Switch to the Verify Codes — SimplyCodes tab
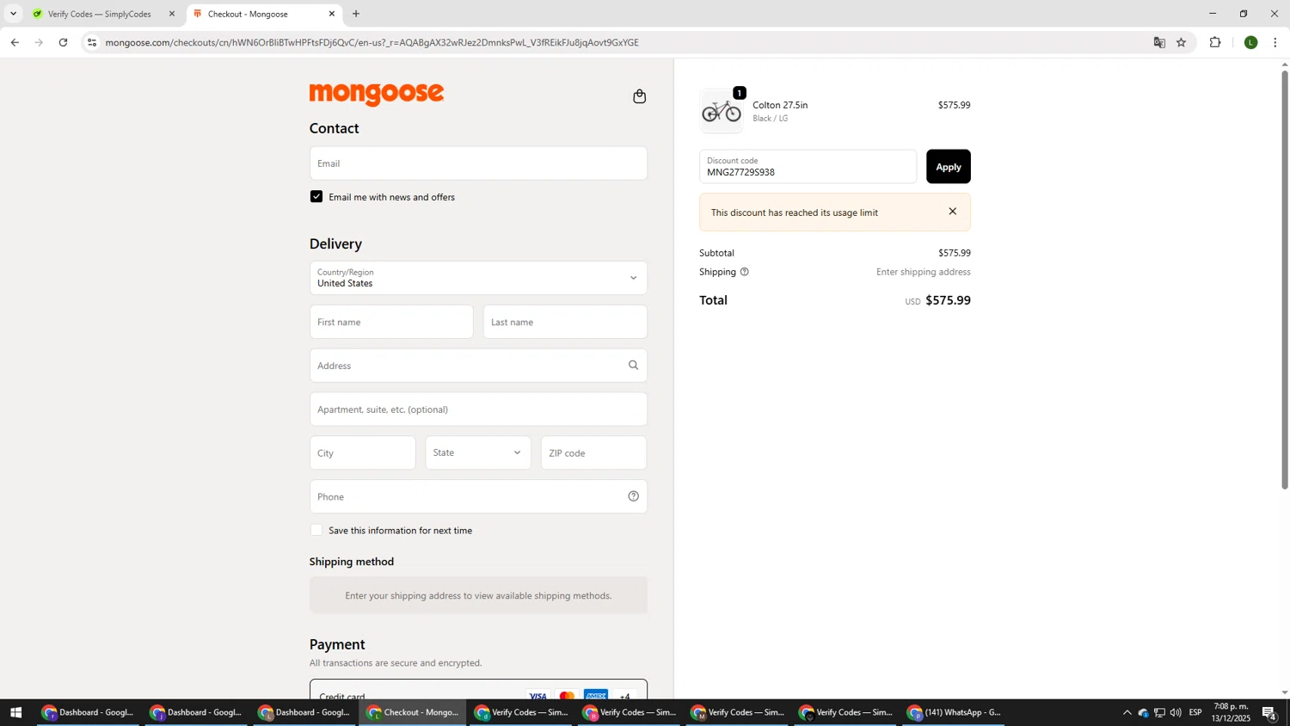This screenshot has width=1290, height=726. [104, 14]
